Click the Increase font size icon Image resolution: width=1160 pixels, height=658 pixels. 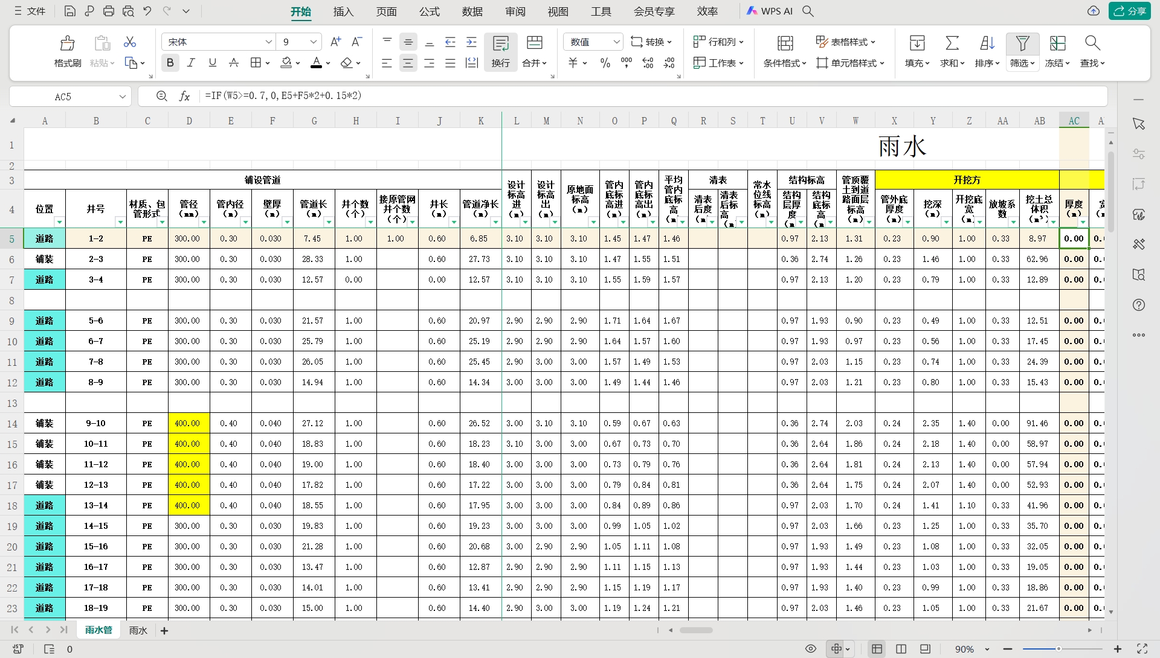click(335, 42)
